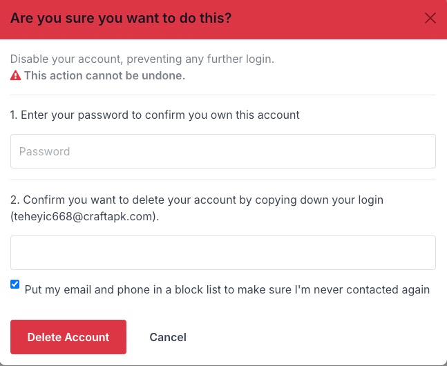The width and height of the screenshot is (447, 366).
Task: Focus the login confirmation text field
Action: (223, 253)
